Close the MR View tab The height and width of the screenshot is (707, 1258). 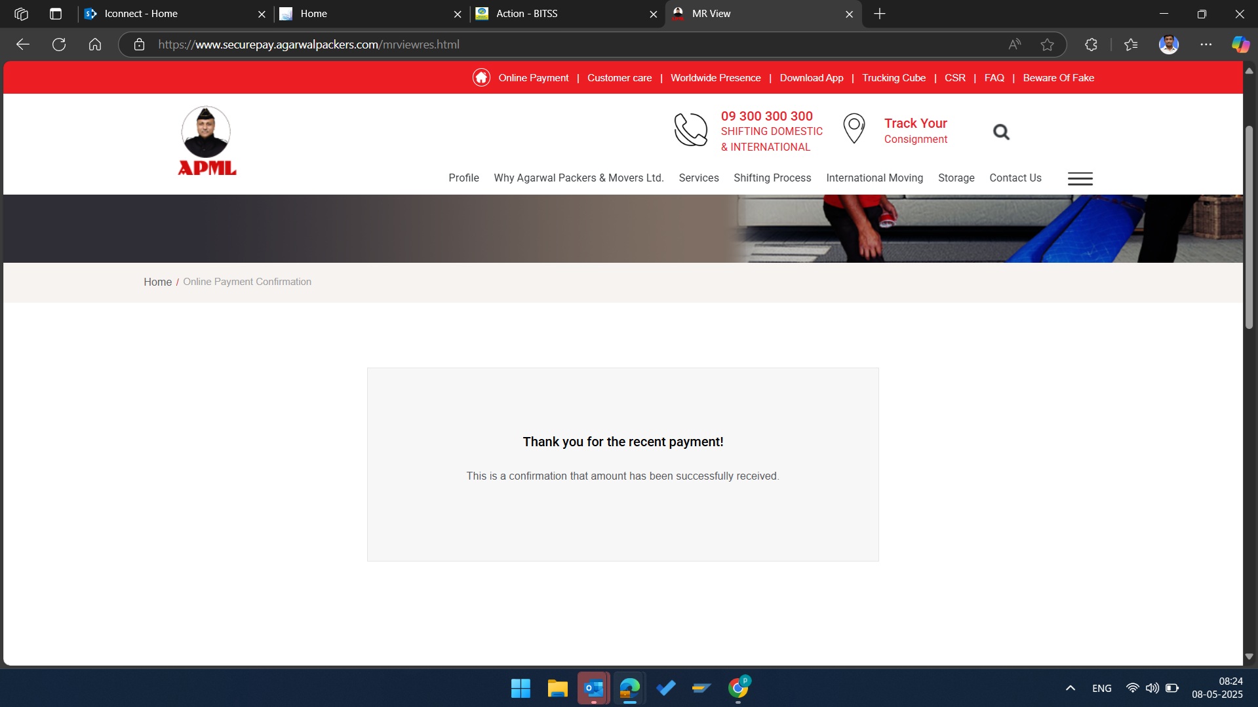pos(850,14)
